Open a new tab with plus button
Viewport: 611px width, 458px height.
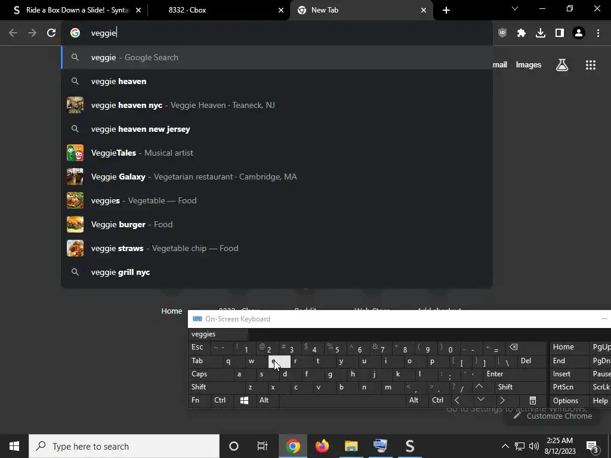pos(446,10)
